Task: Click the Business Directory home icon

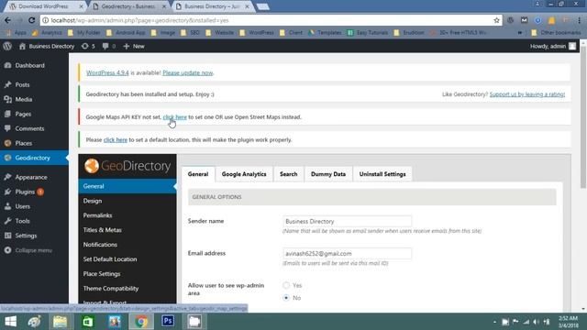Action: [22, 46]
